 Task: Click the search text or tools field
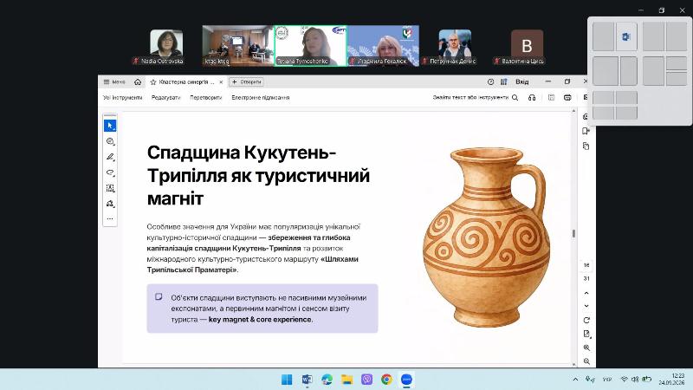coord(470,98)
